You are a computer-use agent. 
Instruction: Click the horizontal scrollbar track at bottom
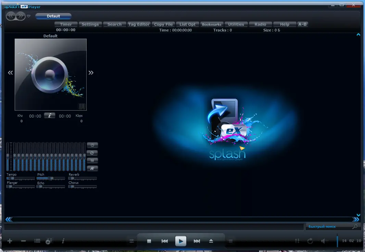pyautogui.click(x=183, y=219)
